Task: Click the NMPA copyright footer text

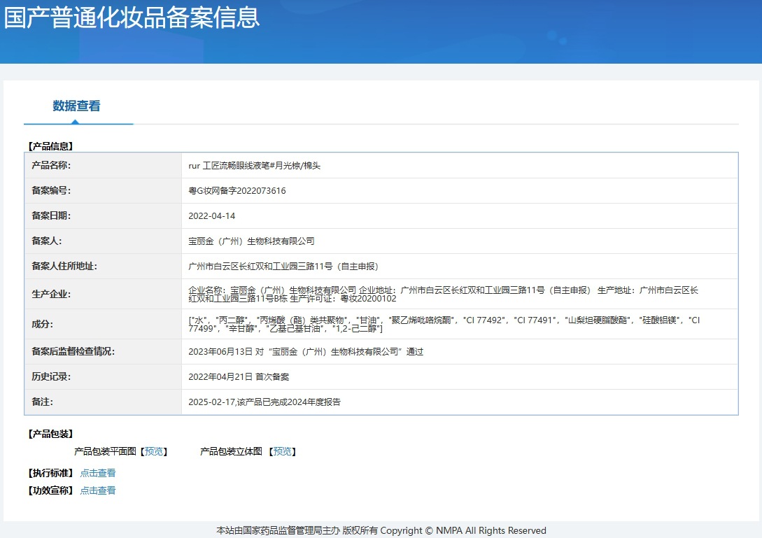Action: point(381,531)
